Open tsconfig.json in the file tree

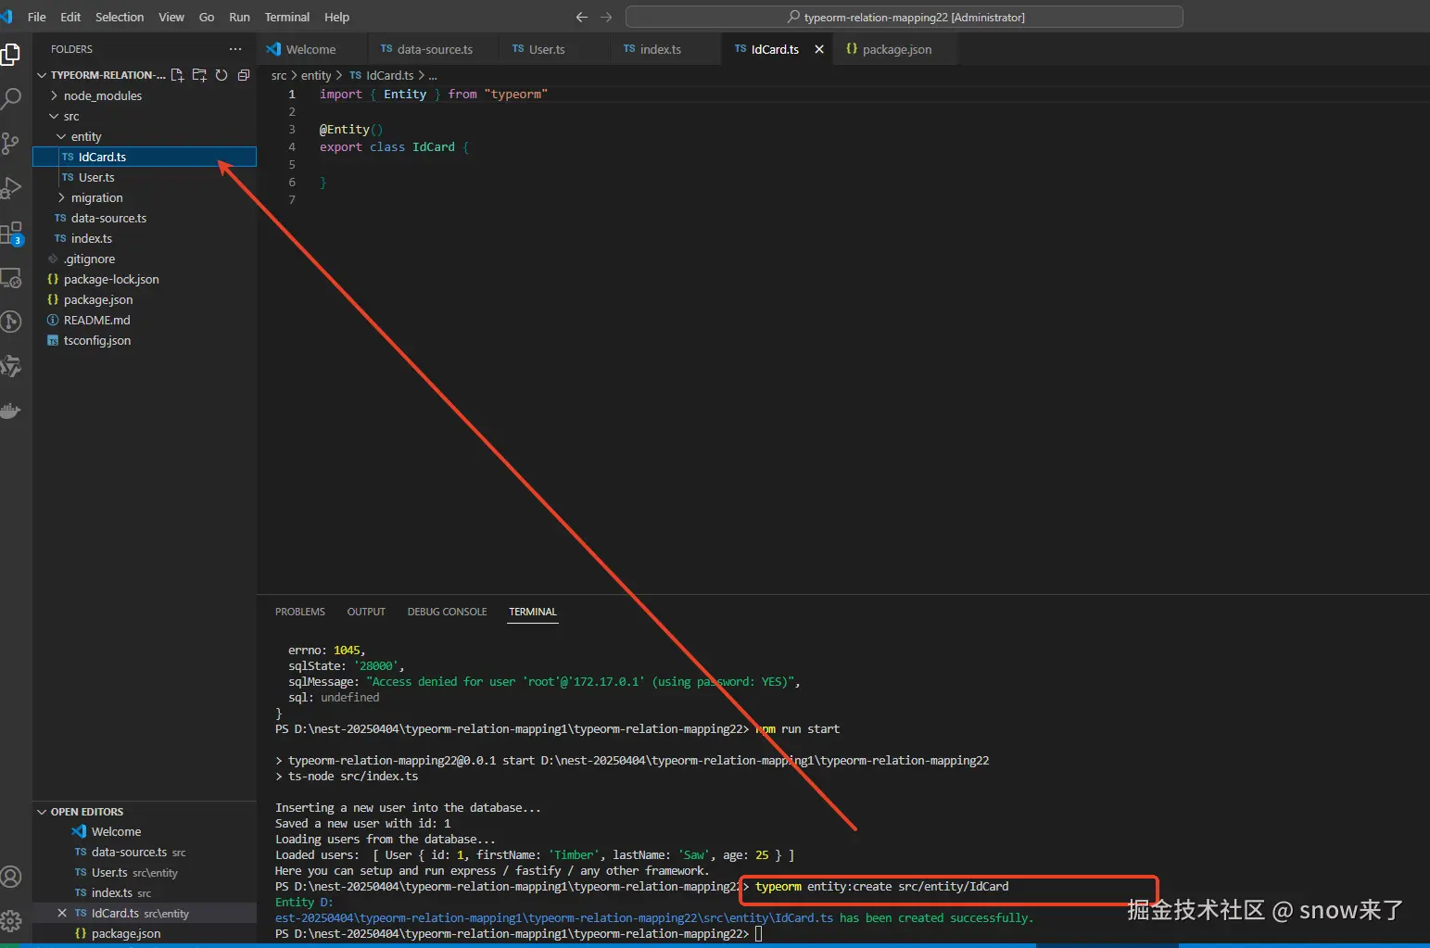144,340
